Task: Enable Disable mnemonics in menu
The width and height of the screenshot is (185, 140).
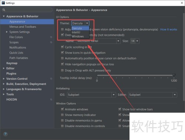Action: point(63,120)
